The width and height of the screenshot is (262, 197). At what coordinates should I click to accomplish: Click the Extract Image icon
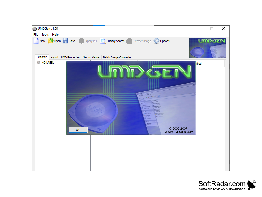tap(129, 41)
